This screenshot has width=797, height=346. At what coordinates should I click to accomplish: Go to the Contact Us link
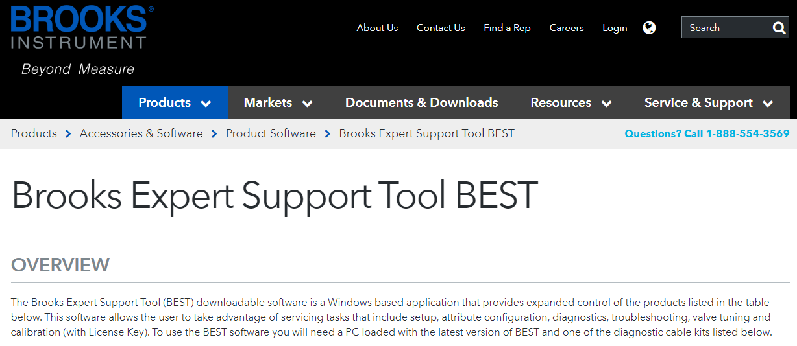tap(441, 28)
